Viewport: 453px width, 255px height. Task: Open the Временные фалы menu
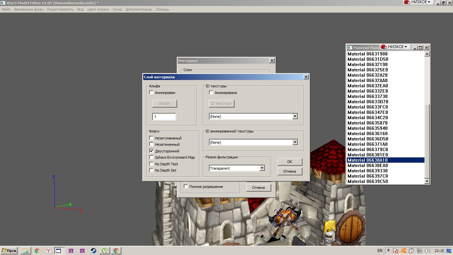[29, 9]
